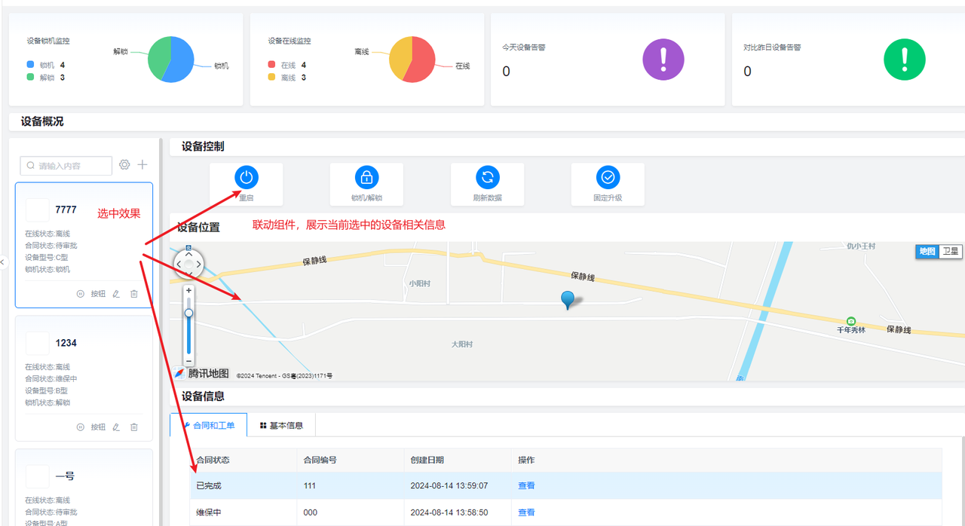The height and width of the screenshot is (526, 965).
Task: Open settings gear beside device search box
Action: (124, 165)
